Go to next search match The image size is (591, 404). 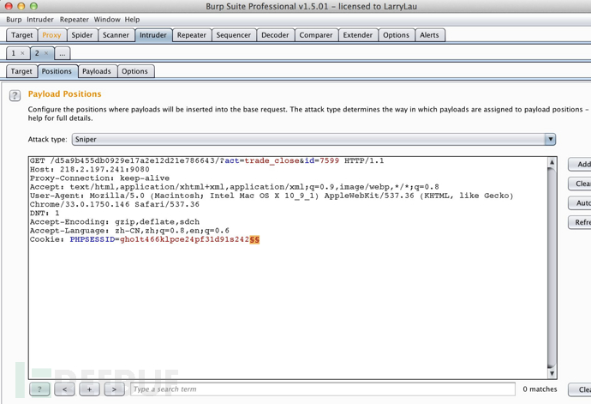114,389
